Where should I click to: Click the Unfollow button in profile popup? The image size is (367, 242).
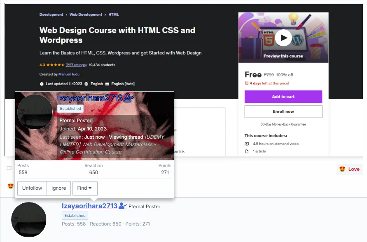tap(32, 188)
